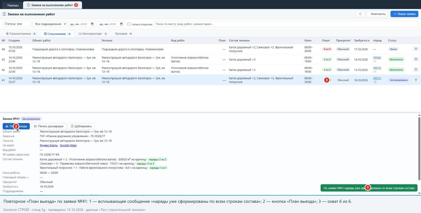Viewport: 421px width, 213px height.
Task: Open the «Сельхозтехника» category tab
Action: point(21,34)
